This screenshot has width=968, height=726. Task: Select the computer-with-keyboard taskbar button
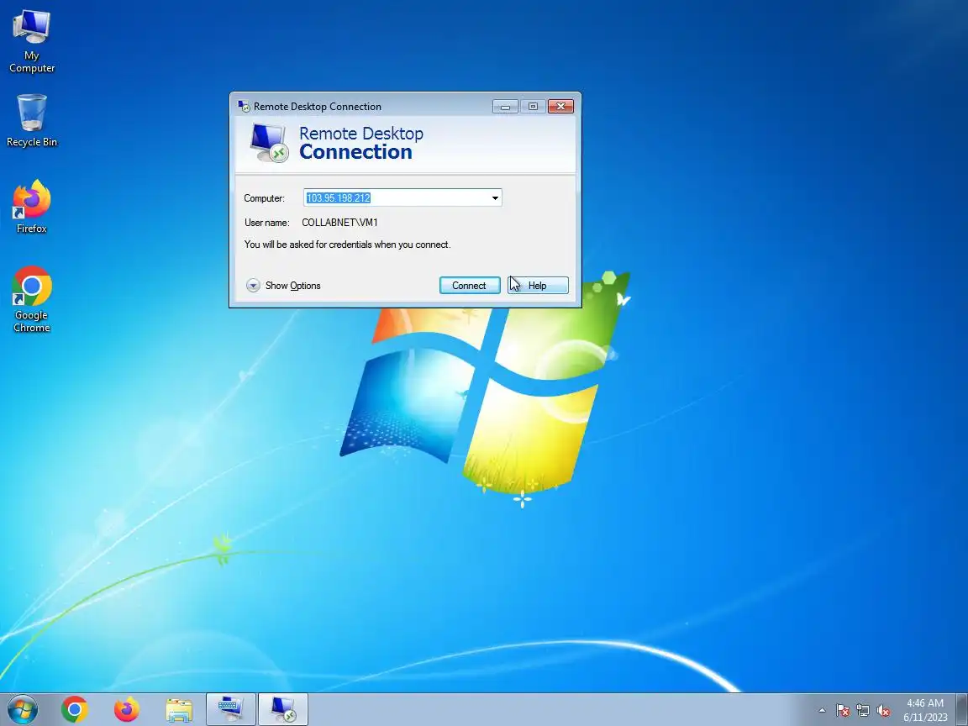coord(230,709)
